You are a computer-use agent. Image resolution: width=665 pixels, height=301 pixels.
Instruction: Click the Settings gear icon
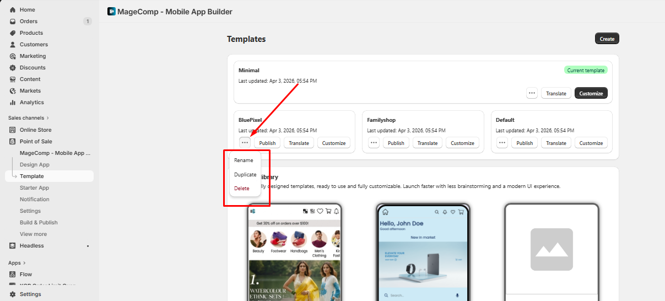tap(13, 294)
